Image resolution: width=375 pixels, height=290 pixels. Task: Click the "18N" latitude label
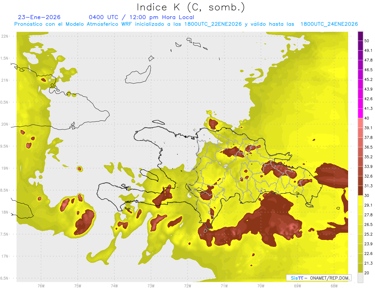[5, 212]
